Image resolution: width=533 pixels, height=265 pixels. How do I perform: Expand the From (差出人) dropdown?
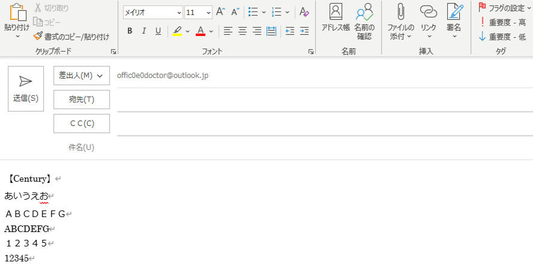pos(82,76)
